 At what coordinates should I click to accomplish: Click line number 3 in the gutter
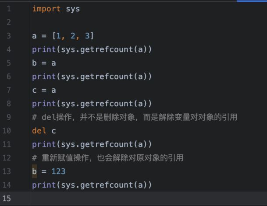tap(8, 36)
